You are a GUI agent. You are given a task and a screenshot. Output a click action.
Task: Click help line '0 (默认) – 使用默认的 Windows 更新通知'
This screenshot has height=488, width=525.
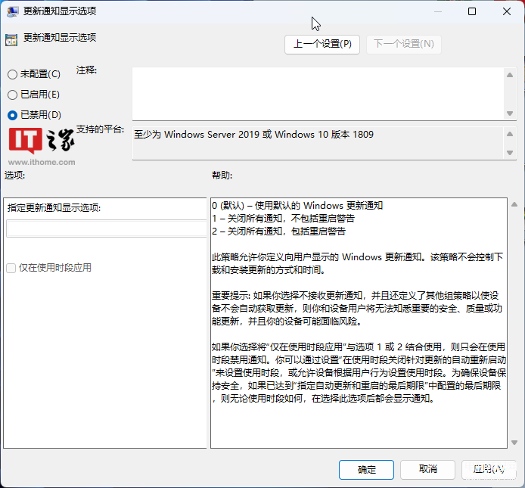(297, 205)
